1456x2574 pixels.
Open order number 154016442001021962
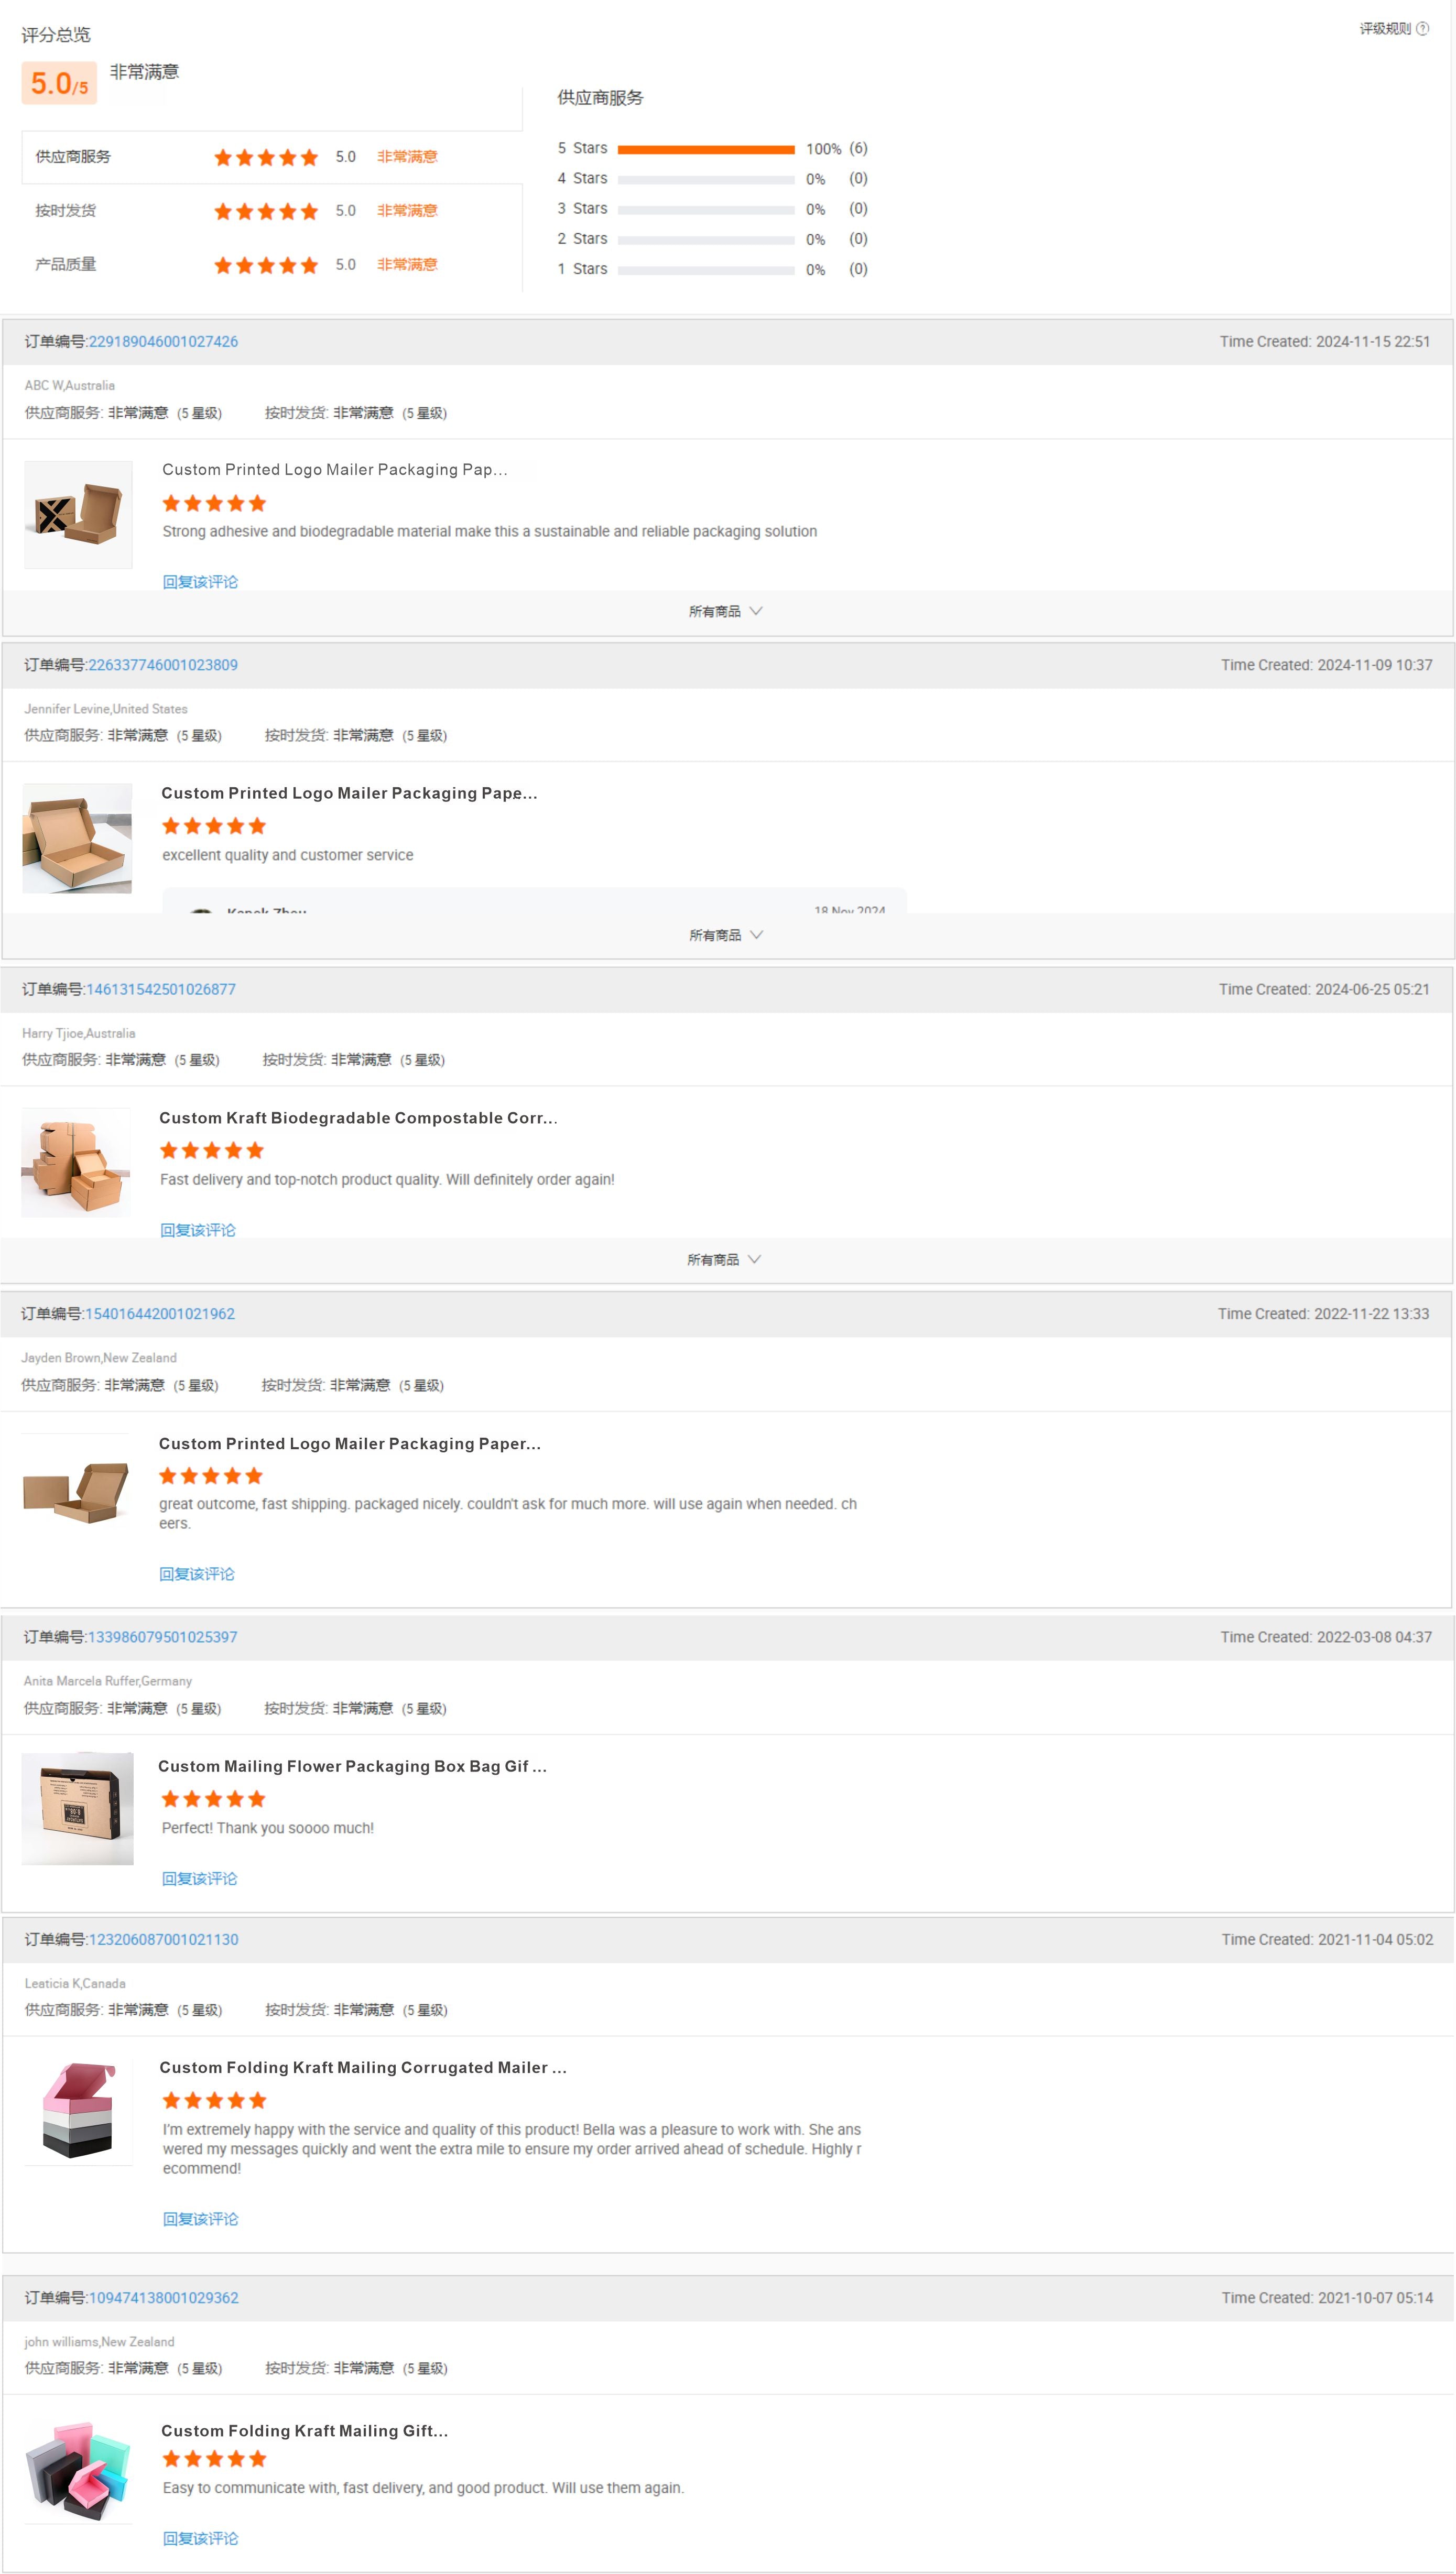tap(160, 1313)
